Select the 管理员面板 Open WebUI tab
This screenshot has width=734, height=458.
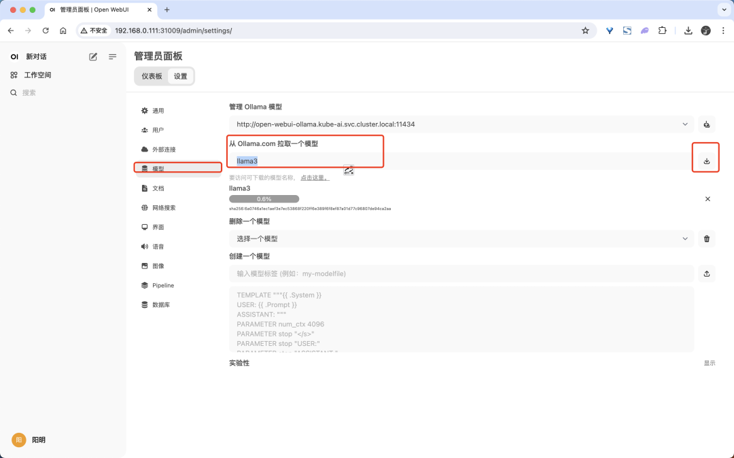[101, 10]
